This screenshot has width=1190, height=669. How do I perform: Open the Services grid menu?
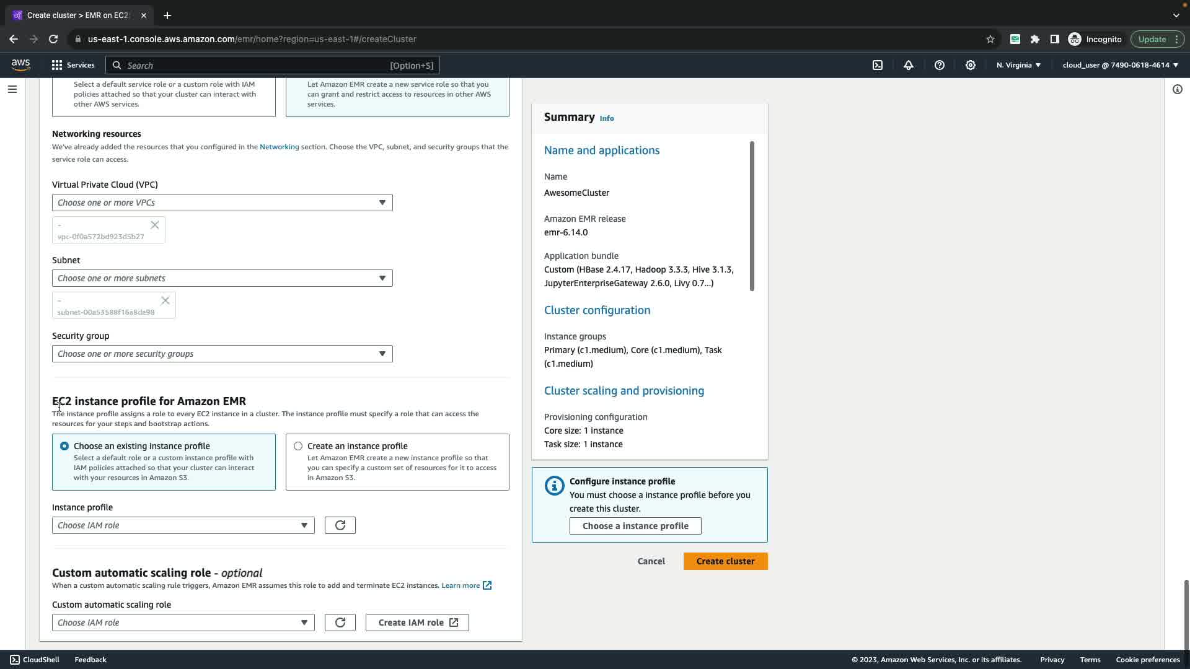click(x=73, y=65)
